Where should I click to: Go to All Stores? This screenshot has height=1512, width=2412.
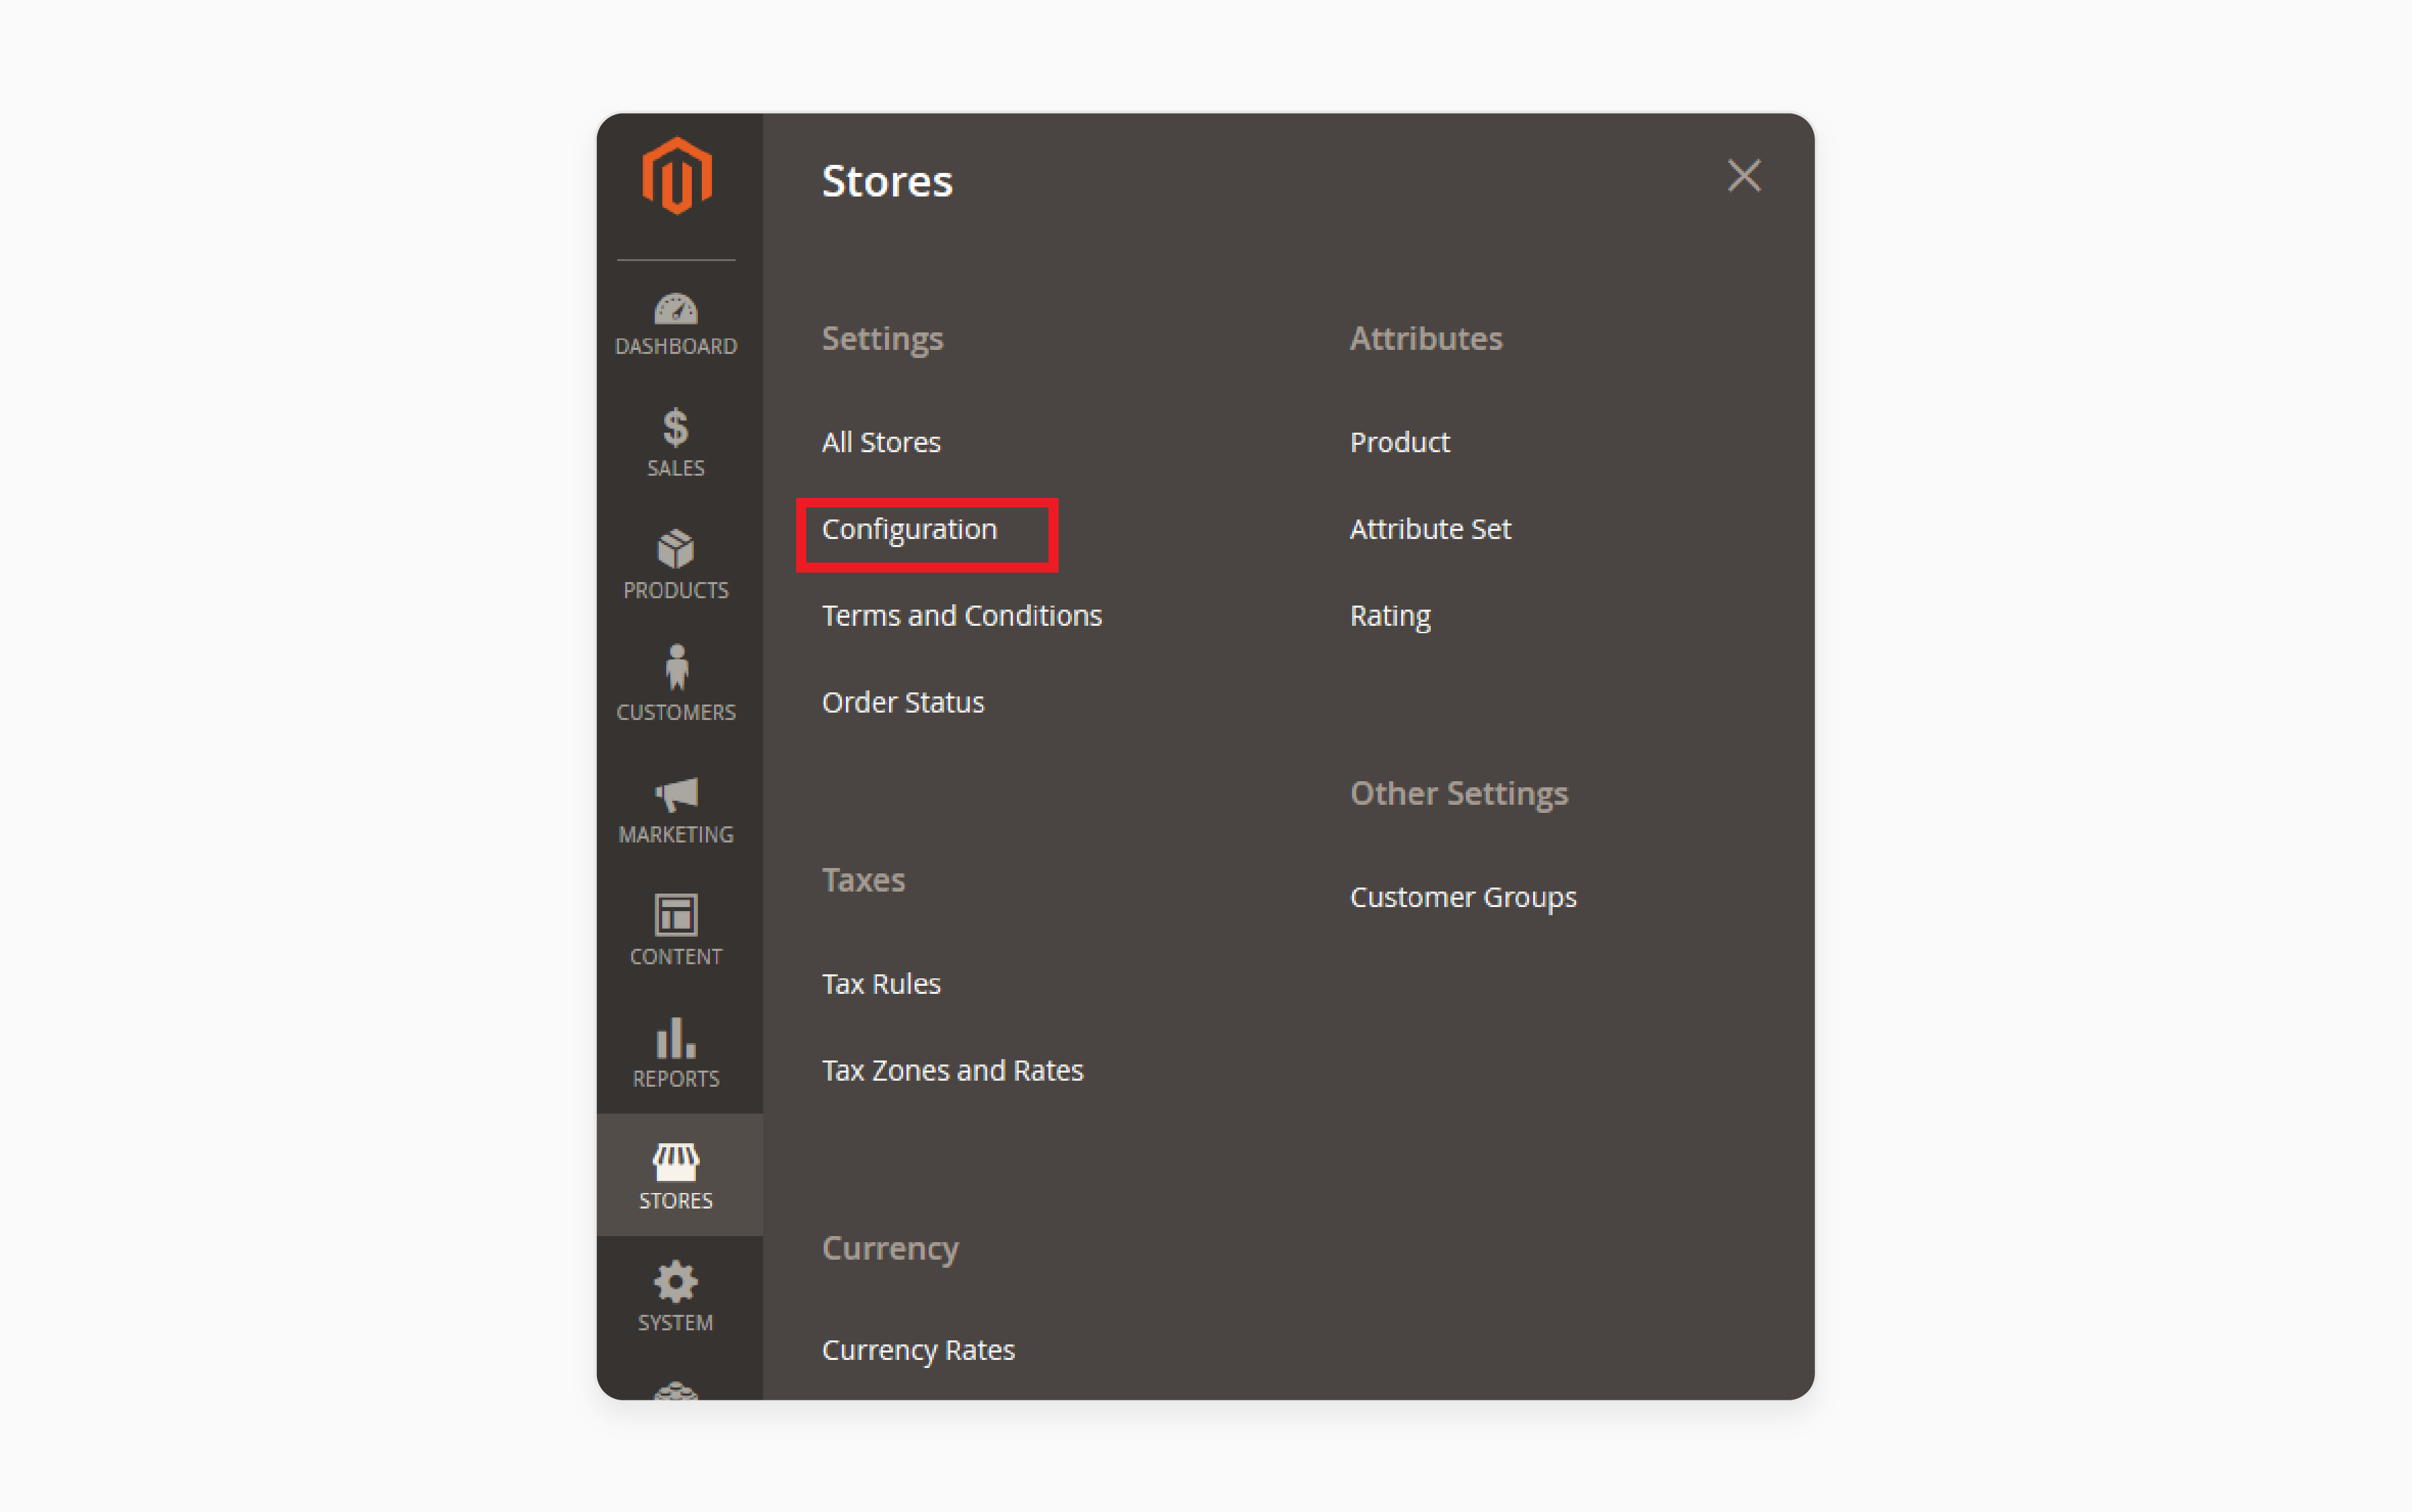[x=881, y=442]
